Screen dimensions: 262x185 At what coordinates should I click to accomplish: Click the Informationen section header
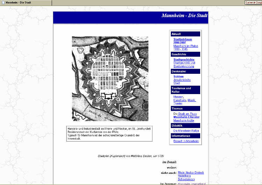185,136
